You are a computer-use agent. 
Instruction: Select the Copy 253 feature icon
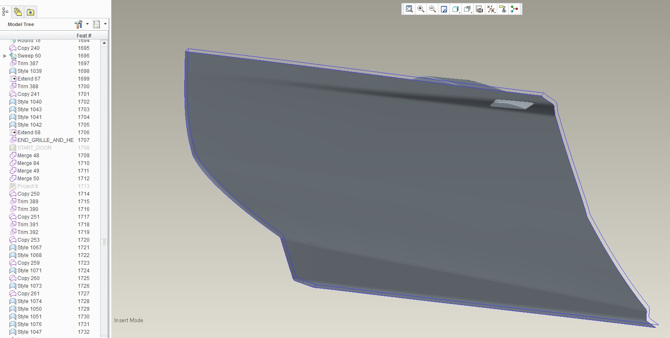coord(13,240)
